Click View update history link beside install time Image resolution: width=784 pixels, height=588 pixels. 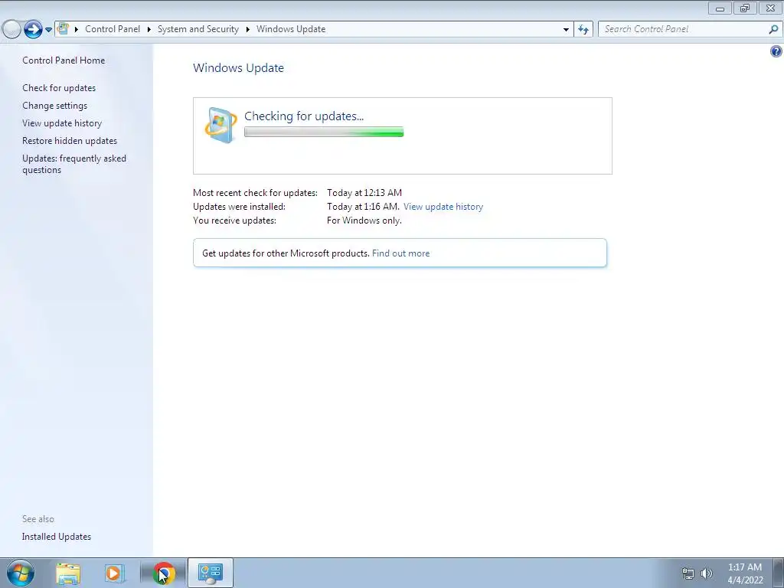[443, 207]
